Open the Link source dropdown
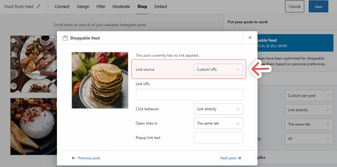 (x=218, y=70)
